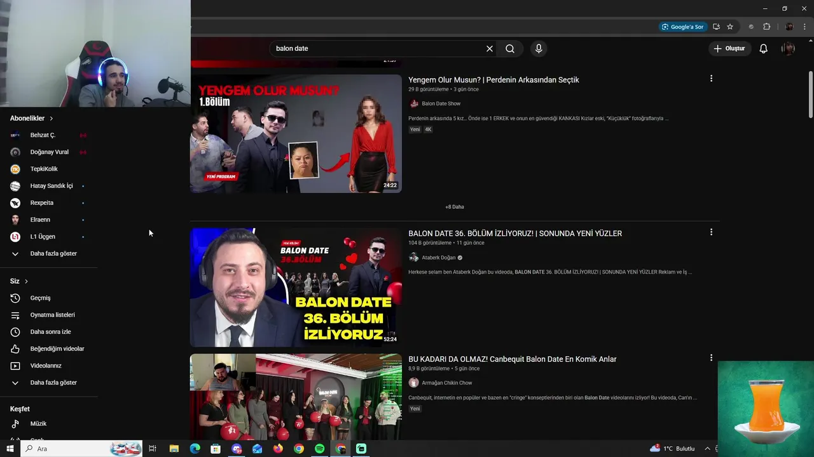Click the Windows 'Ara' search box
814x457 pixels.
pos(81,449)
